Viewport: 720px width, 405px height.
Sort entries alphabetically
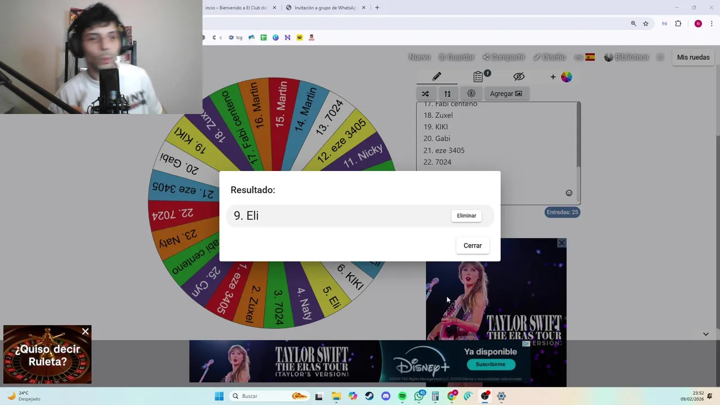(x=447, y=93)
